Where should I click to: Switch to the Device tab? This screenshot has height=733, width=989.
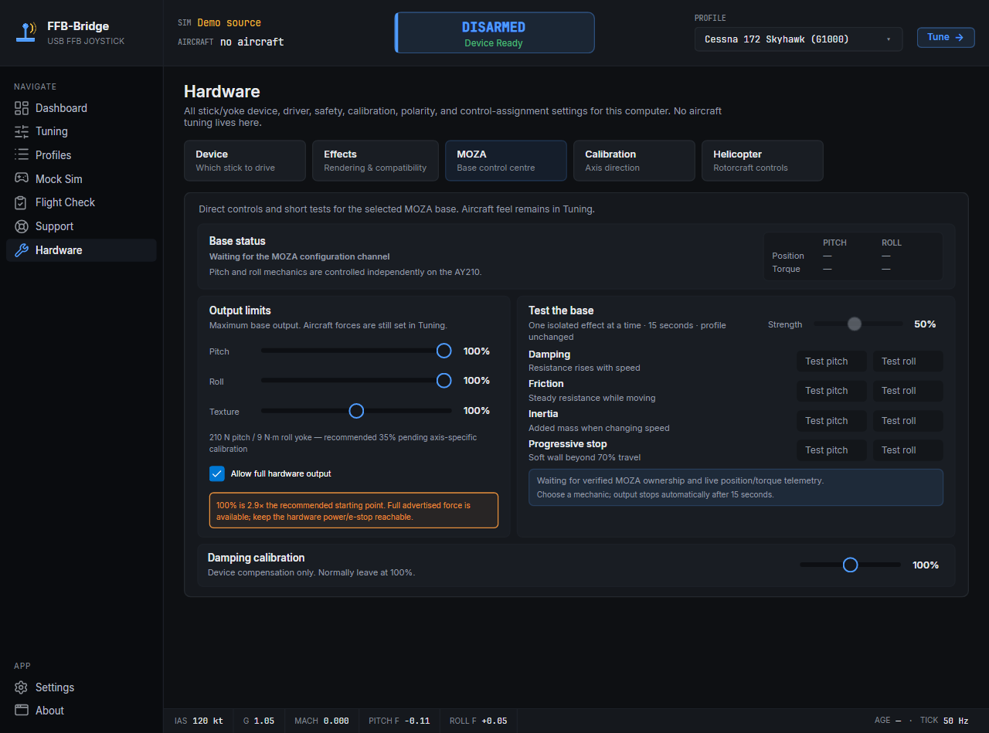(x=245, y=161)
